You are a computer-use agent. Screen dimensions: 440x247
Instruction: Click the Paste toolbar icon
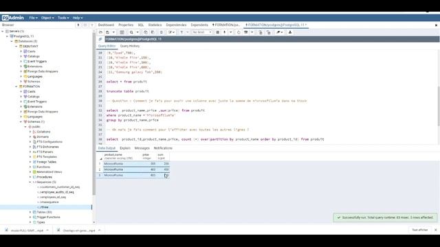153,32
